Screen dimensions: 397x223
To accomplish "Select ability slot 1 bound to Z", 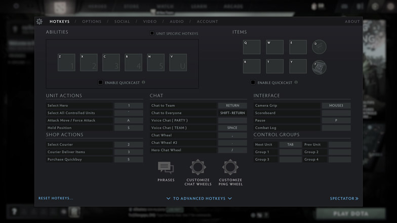I will 66,63.
